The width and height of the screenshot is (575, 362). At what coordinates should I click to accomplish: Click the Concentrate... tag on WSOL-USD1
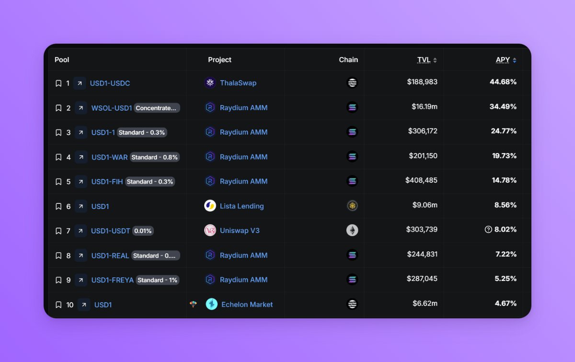coord(157,108)
